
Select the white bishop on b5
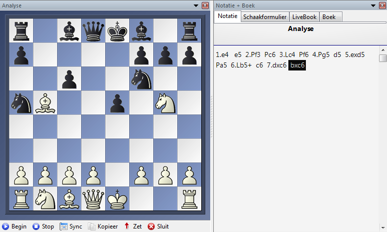45,103
